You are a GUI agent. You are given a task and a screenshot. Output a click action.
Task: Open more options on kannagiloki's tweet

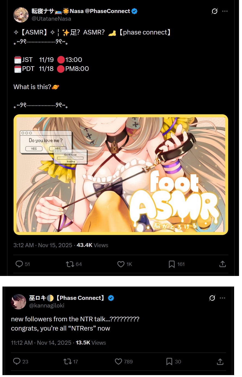[x=222, y=298]
